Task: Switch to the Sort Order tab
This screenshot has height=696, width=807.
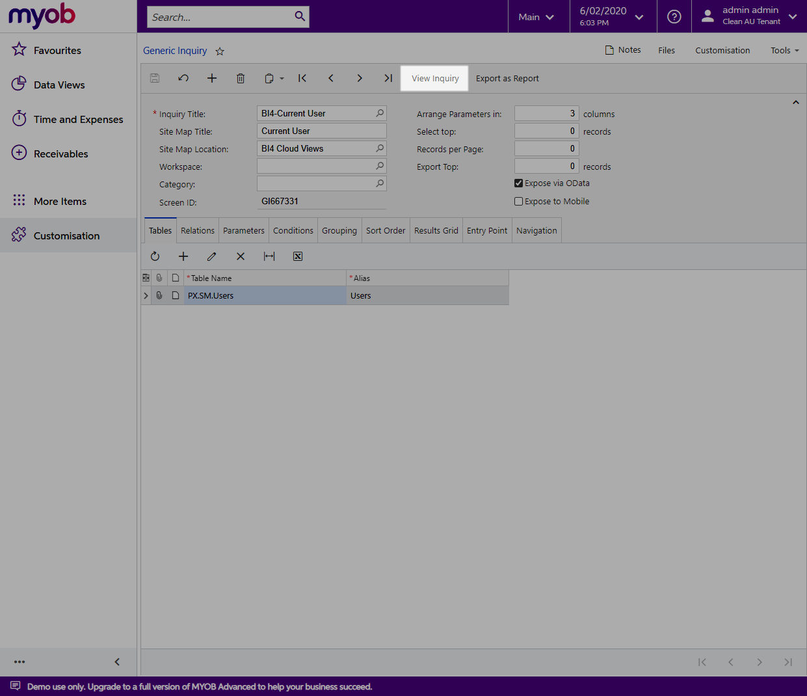Action: 386,230
